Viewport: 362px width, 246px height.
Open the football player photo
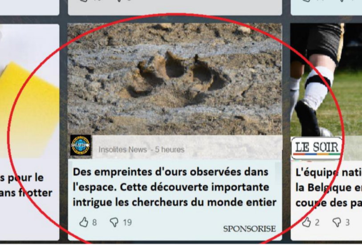(x=326, y=80)
